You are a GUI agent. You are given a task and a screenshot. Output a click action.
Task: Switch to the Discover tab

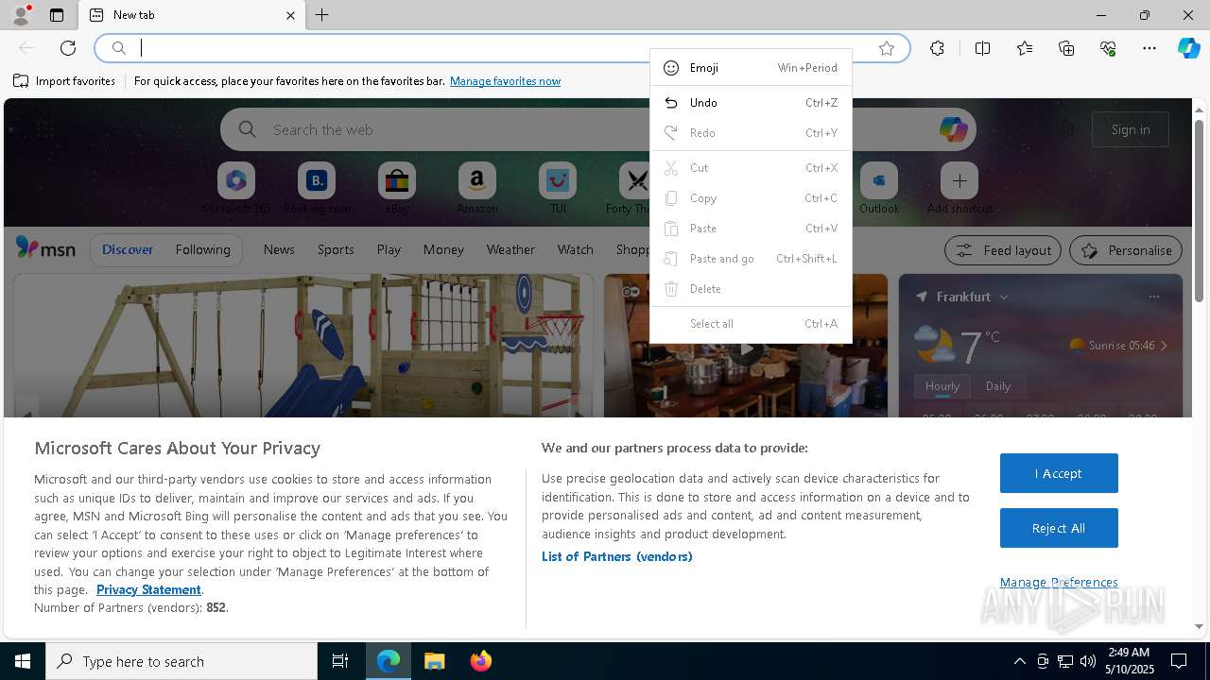point(128,249)
